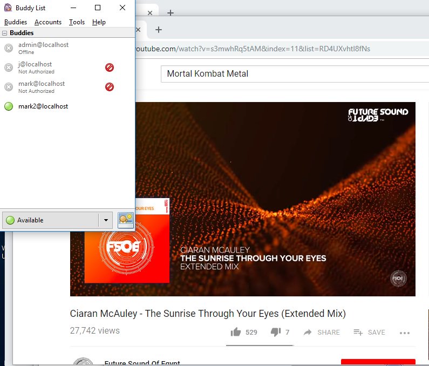
Task: Open the more actions three-dot menu
Action: tap(405, 333)
